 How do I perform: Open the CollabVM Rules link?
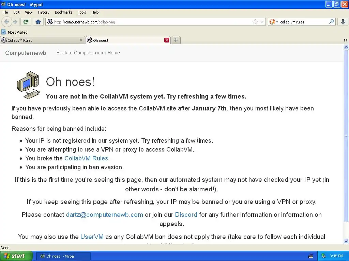coord(86,158)
